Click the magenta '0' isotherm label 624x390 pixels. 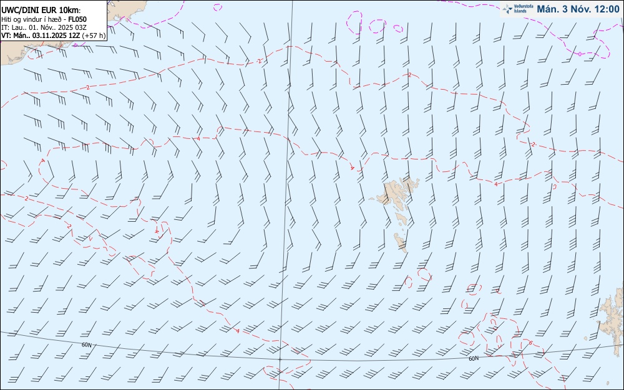point(580,54)
